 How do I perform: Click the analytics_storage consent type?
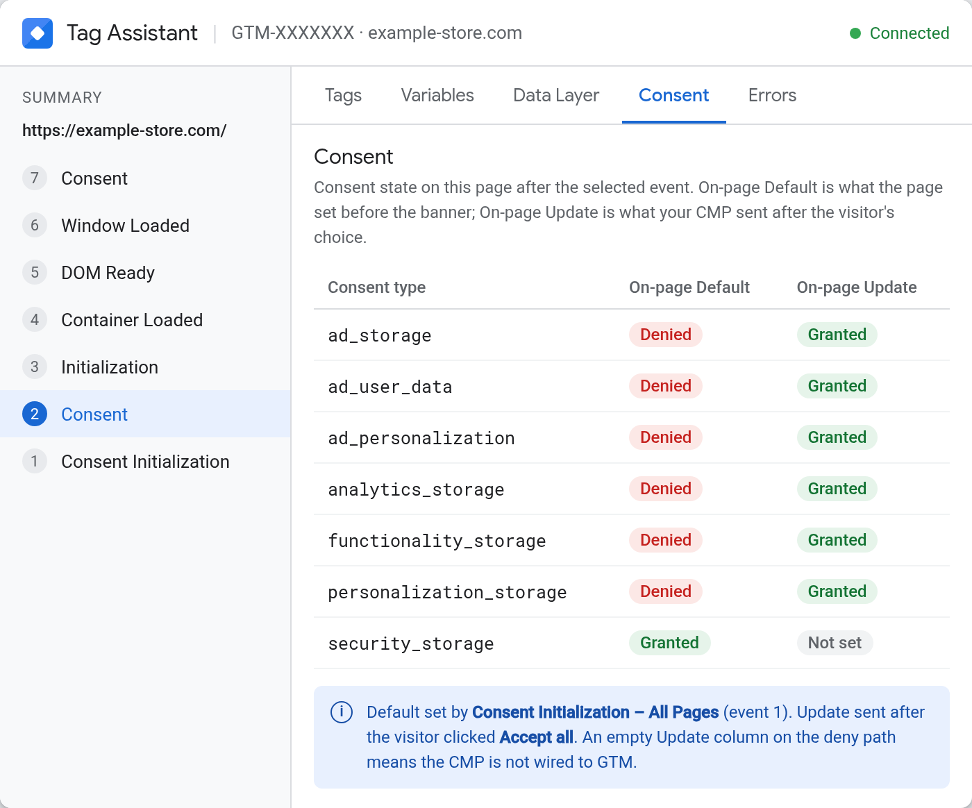click(416, 489)
